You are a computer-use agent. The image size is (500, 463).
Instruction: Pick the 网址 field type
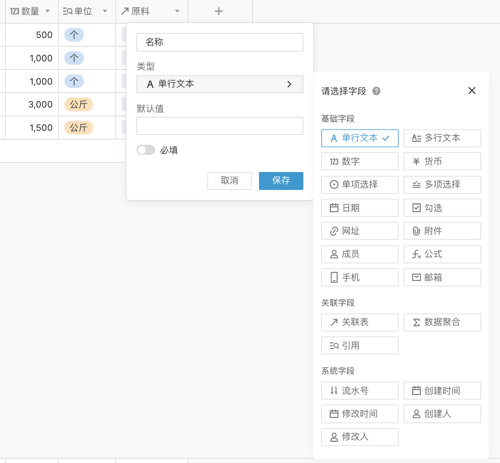[x=360, y=231]
